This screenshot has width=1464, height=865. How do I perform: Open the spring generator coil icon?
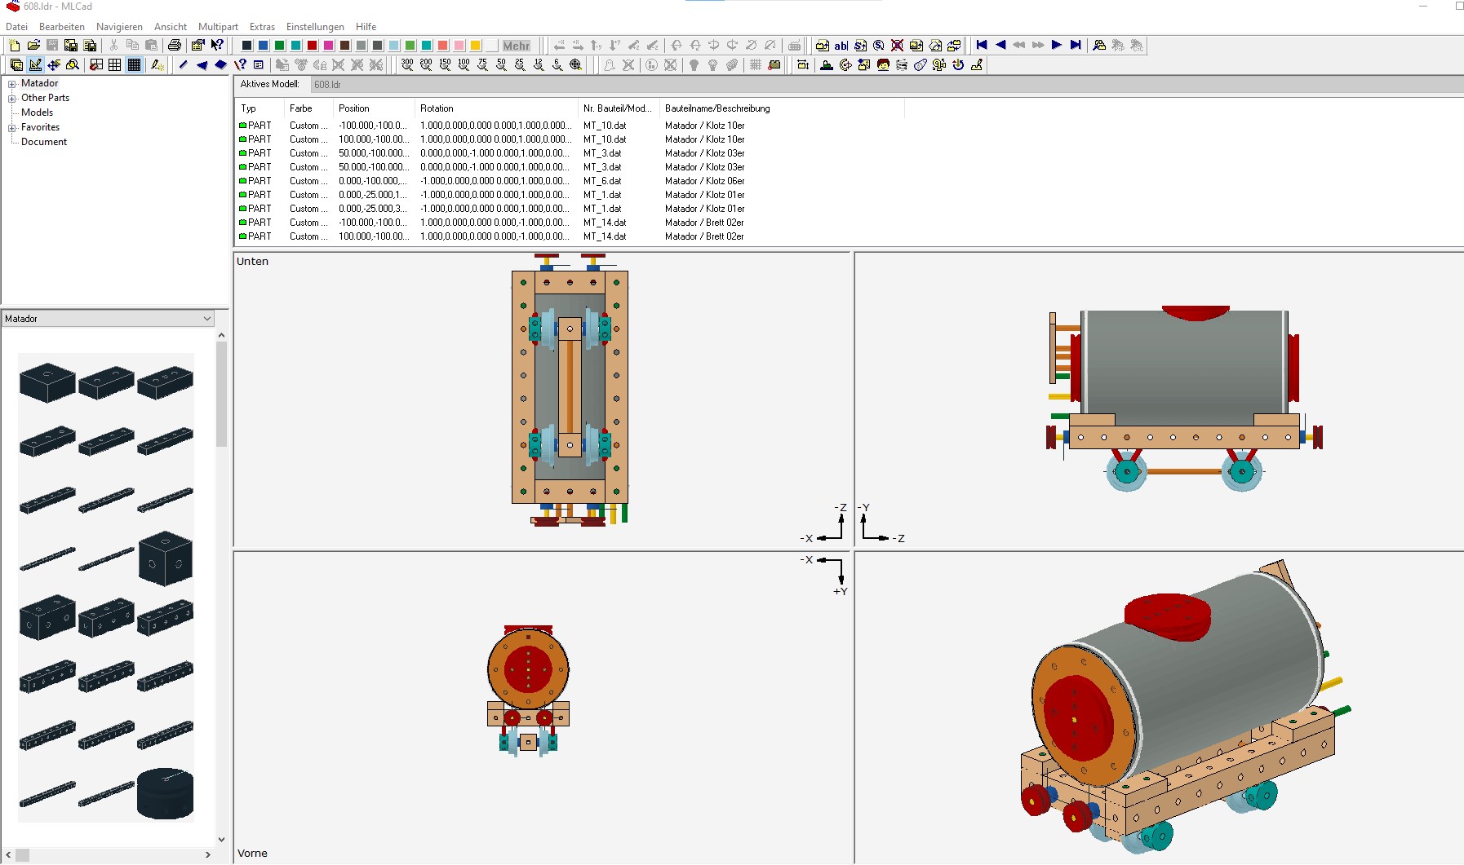pyautogui.click(x=902, y=65)
